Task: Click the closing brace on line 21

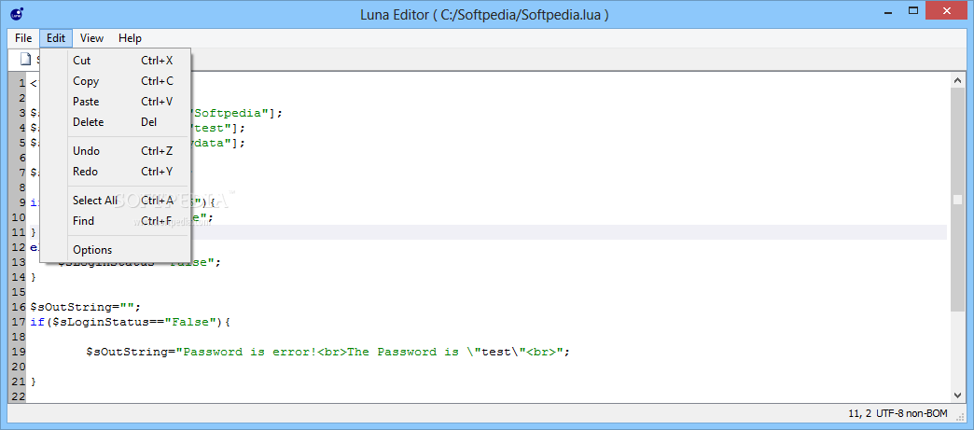Action: [x=34, y=381]
